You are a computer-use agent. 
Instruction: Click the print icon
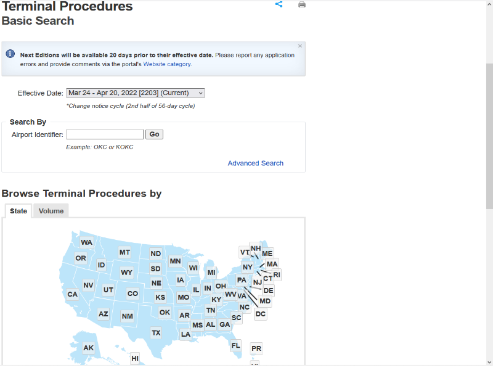coord(302,5)
